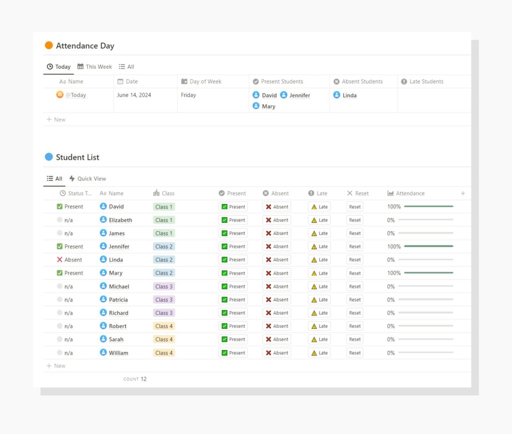The width and height of the screenshot is (512, 434).
Task: Click the @Today page icon in Attendance Day
Action: tap(60, 94)
